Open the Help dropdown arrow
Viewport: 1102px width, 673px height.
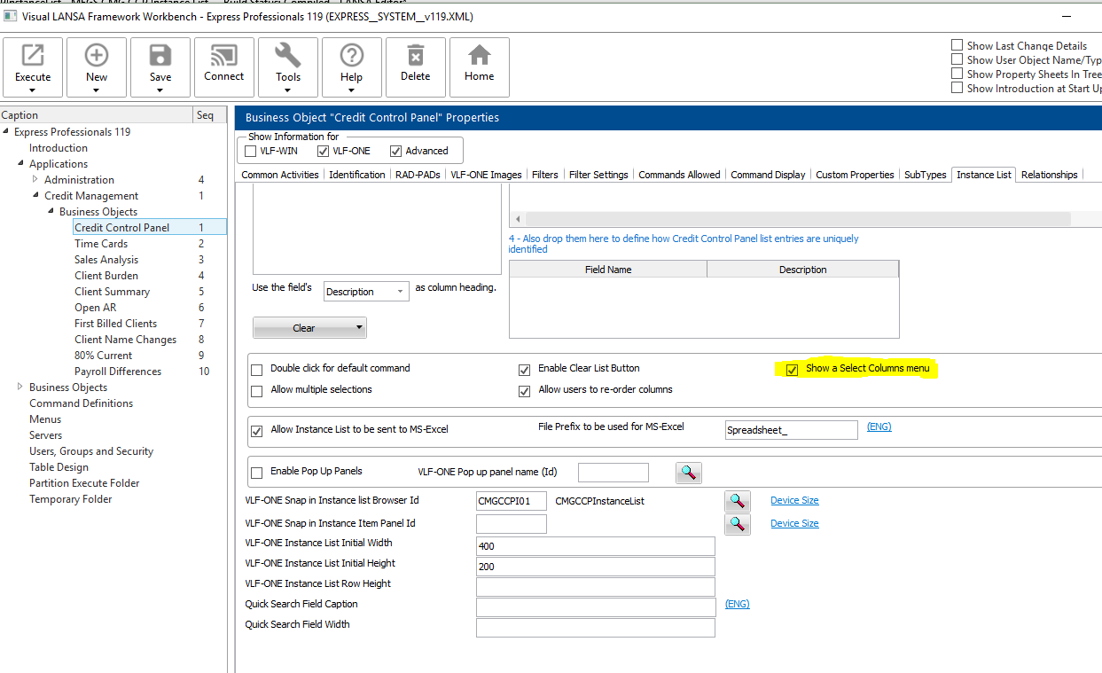[x=352, y=90]
